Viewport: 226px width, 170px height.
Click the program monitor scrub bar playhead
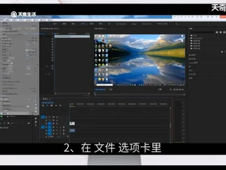coord(95,93)
